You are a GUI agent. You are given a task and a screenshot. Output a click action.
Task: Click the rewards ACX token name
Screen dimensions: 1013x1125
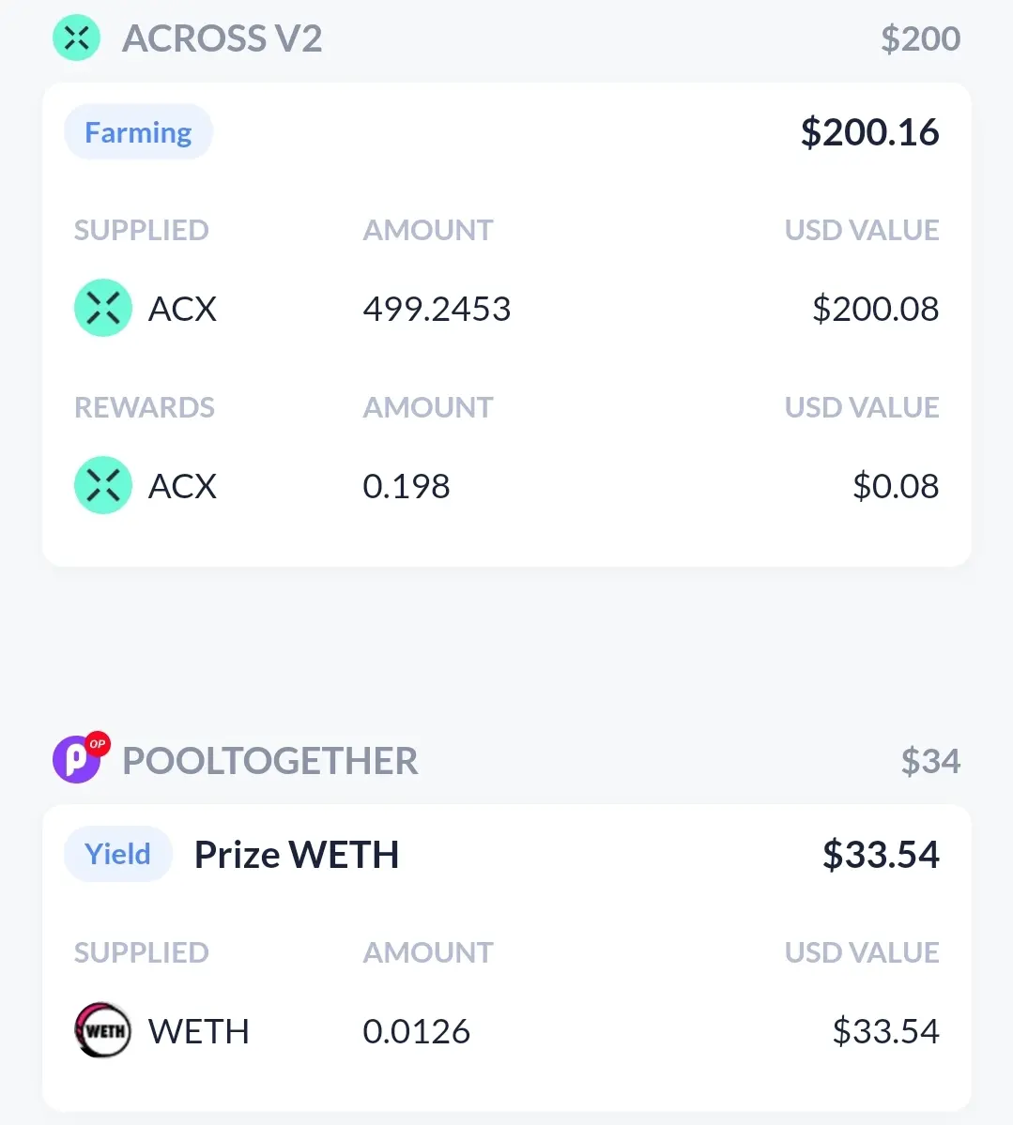[x=182, y=486]
